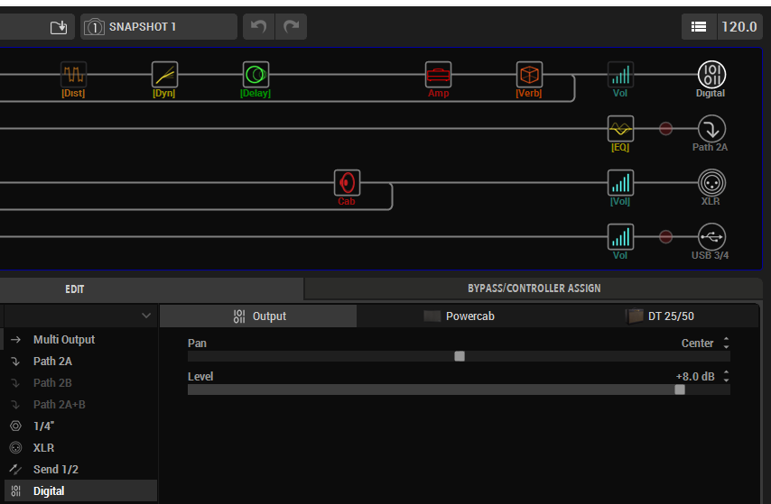The width and height of the screenshot is (771, 504).
Task: Click the Level slider handle
Action: (x=680, y=389)
